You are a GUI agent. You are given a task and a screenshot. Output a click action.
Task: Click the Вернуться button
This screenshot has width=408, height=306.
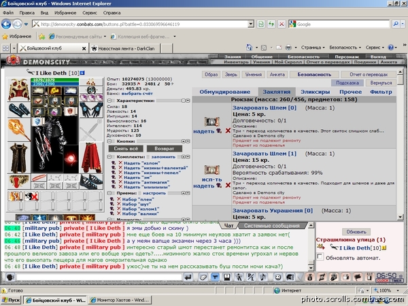(381, 83)
